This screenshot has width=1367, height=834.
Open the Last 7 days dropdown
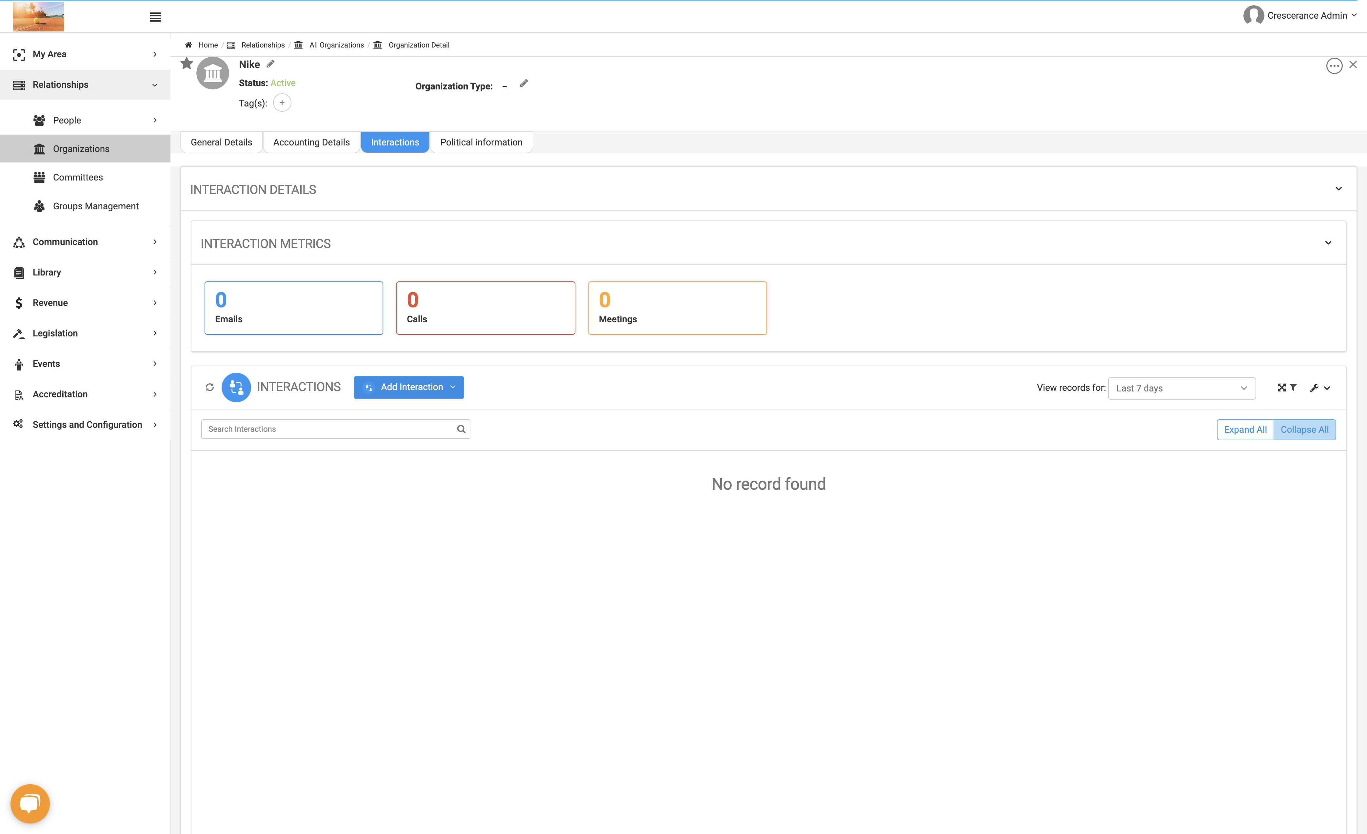(1182, 388)
